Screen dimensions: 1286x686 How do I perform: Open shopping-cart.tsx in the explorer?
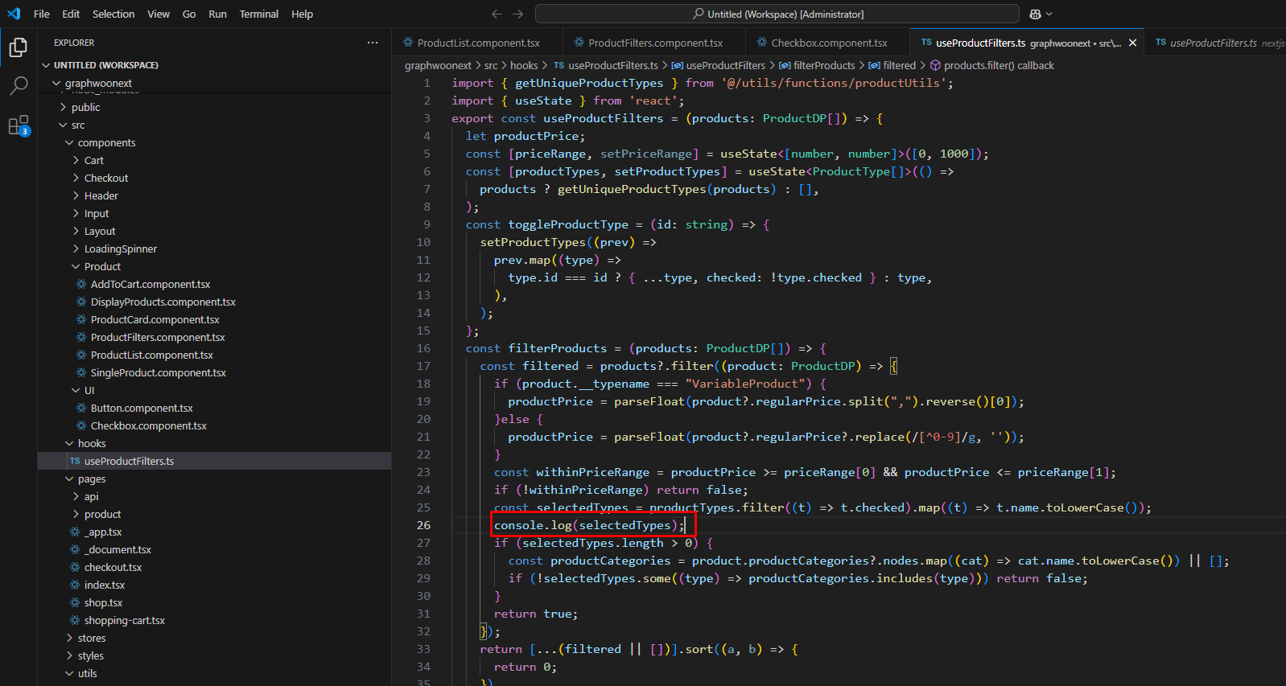(124, 620)
